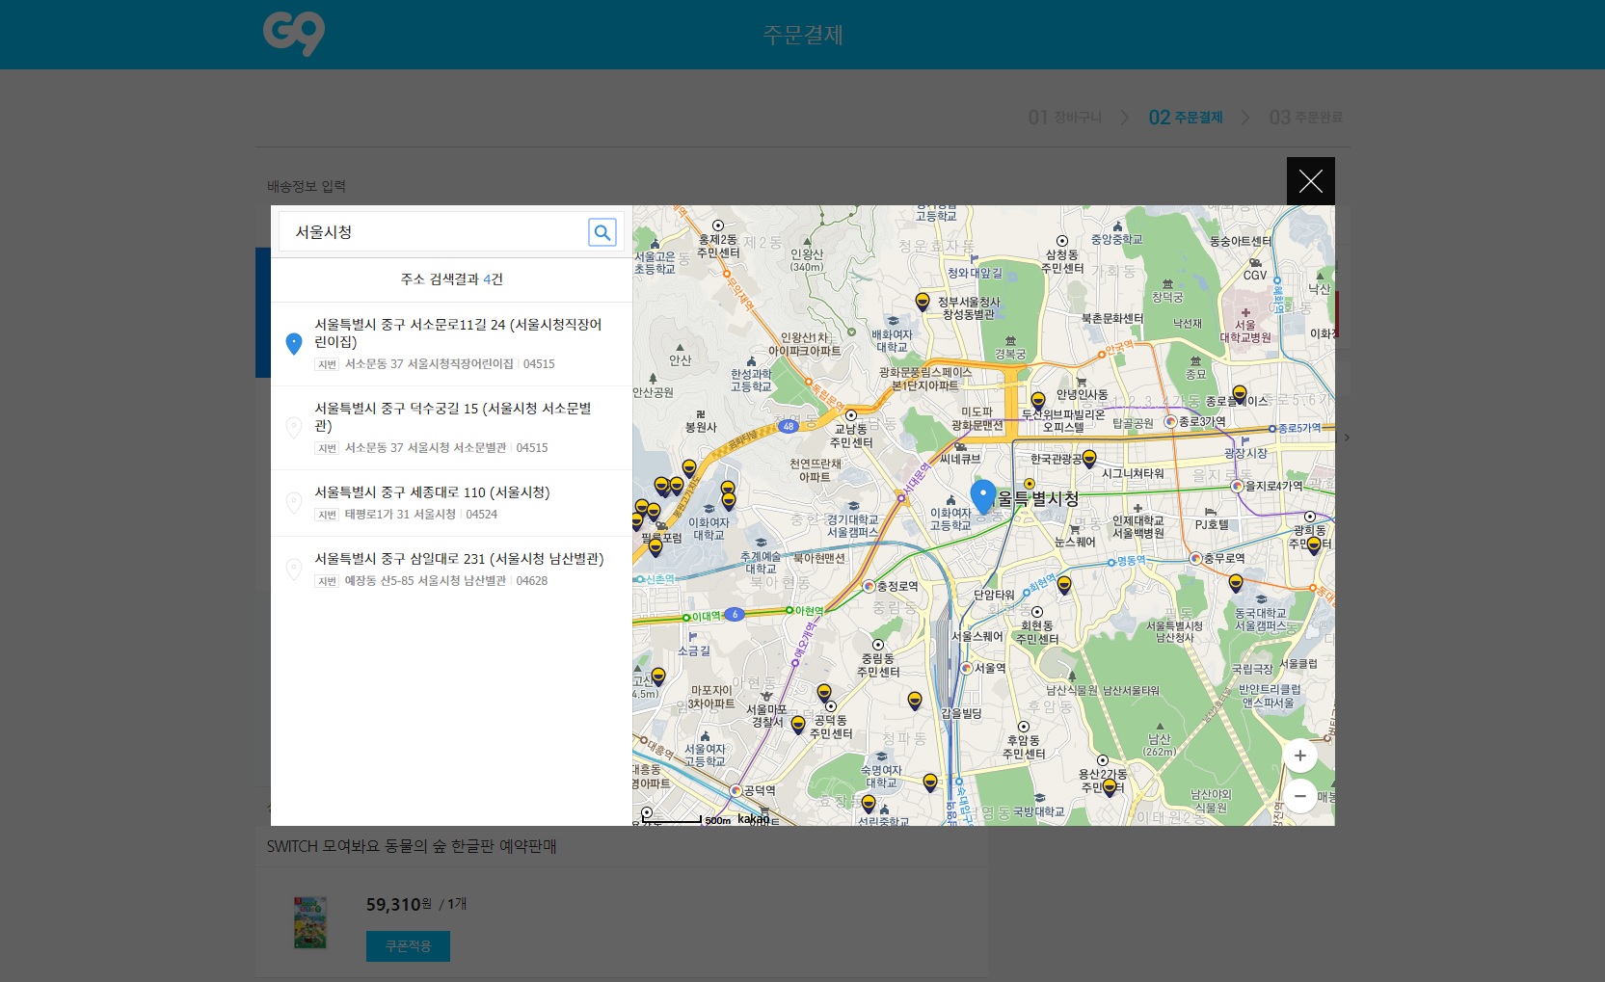Click 03 주문완료 step
This screenshot has width=1605, height=982.
(1306, 118)
